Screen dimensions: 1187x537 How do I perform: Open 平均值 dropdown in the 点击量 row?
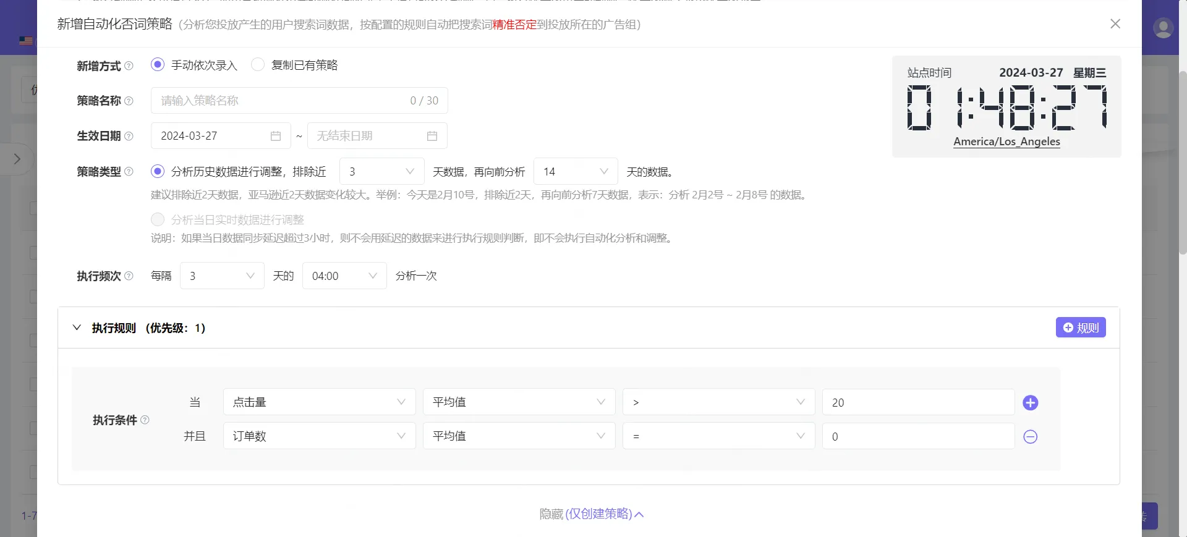tap(519, 402)
